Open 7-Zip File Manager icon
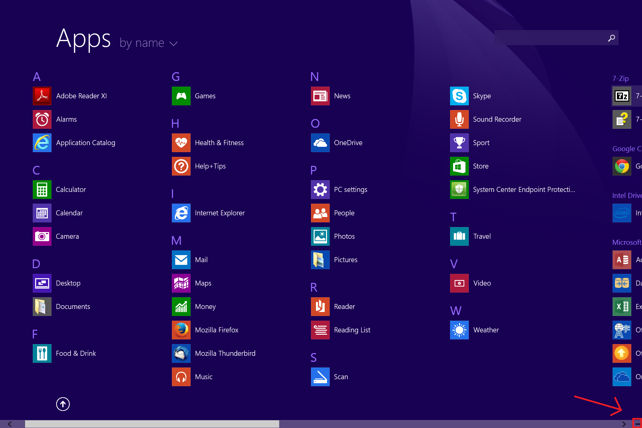Screen dimensions: 642x428 622,96
